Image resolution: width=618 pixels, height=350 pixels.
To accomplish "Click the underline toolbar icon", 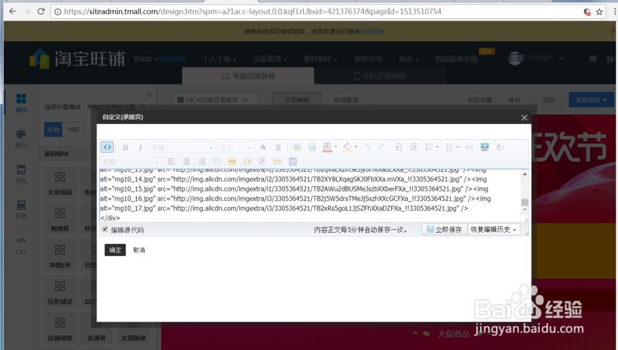I will pos(278,148).
